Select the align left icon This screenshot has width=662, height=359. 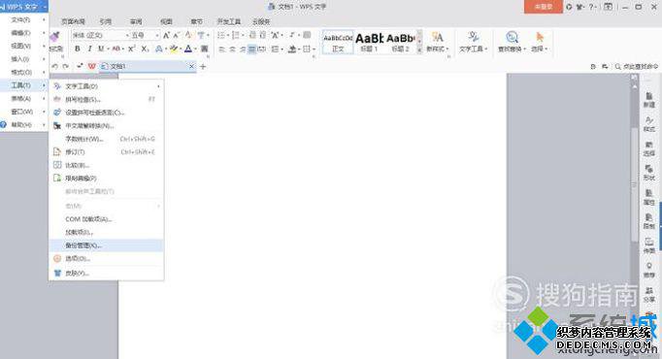click(222, 49)
